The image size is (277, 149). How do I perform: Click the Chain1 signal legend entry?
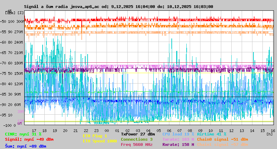(222, 144)
